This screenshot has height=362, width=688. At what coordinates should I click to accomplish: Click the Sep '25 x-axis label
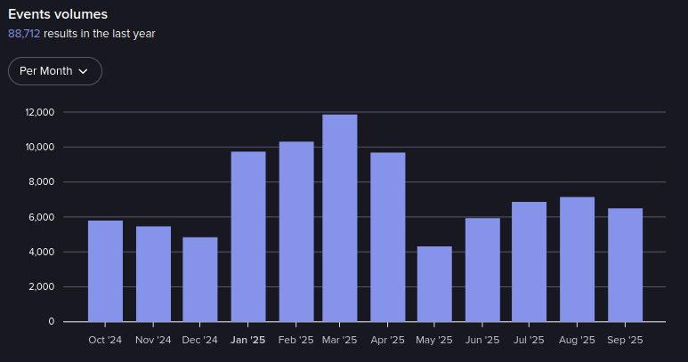625,340
